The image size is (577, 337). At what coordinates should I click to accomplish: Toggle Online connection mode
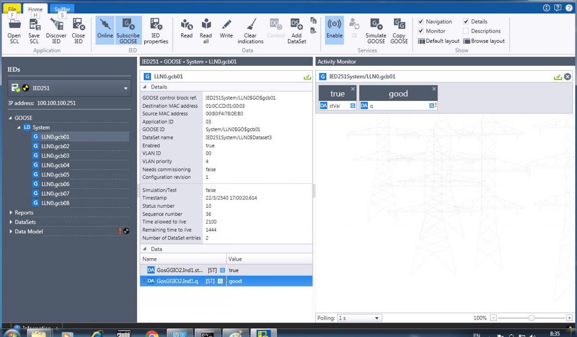pyautogui.click(x=105, y=30)
